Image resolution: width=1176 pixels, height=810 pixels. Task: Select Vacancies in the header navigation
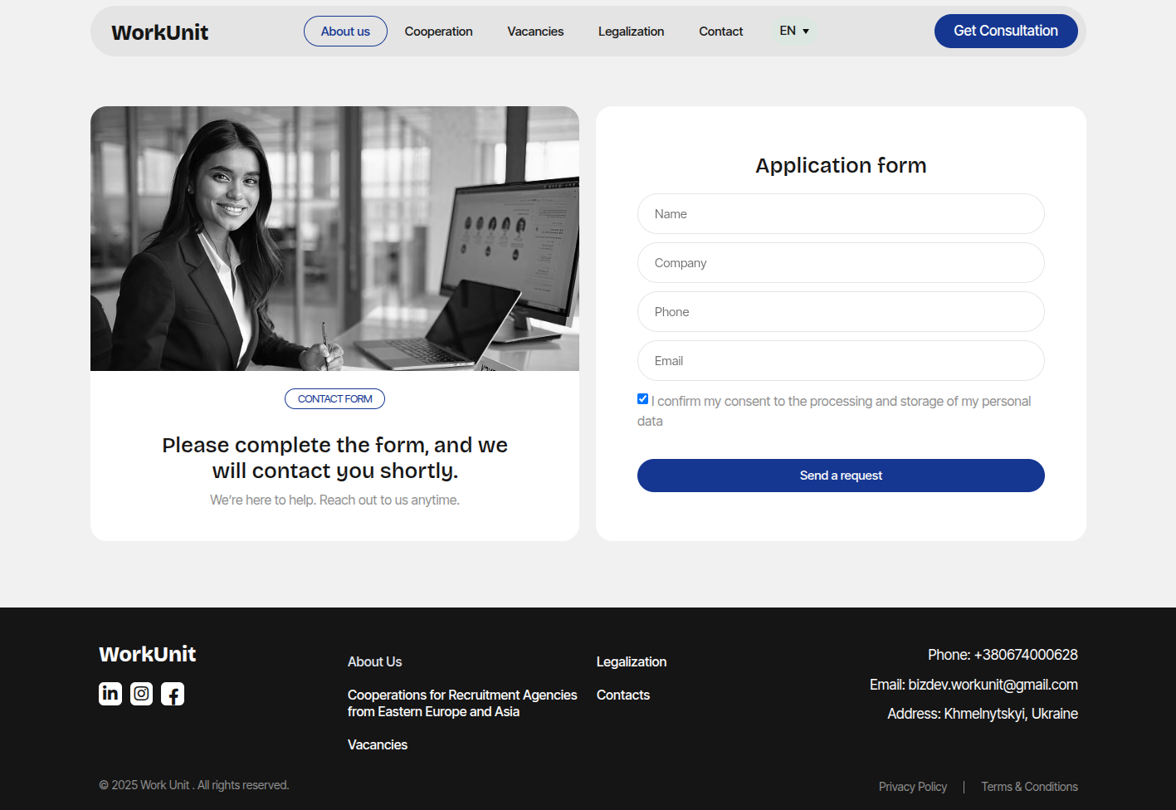click(x=535, y=32)
